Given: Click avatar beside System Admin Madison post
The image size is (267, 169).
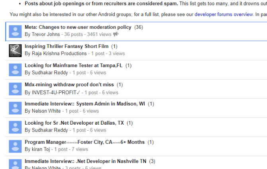Looking at the screenshot, I should point(15,108).
